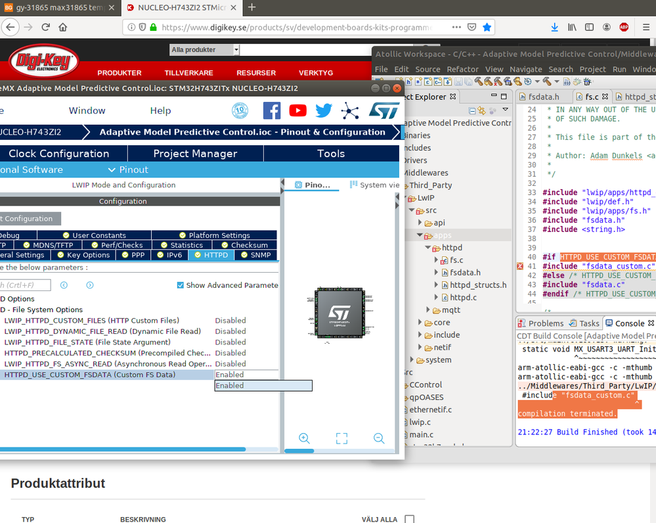Click the Save icon in Atollic toolbar

pyautogui.click(x=458, y=81)
